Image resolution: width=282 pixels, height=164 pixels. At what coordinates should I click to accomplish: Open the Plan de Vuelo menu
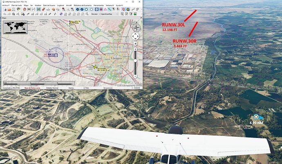click(16, 5)
